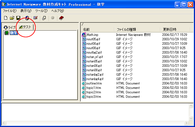Open the ファイル(F) menu

(10, 11)
